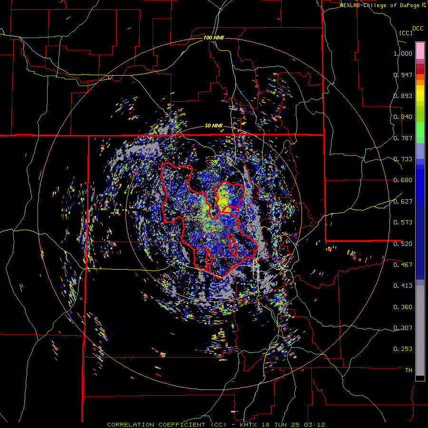
Task: Click the 0.307 legend value
Action: click(x=403, y=328)
